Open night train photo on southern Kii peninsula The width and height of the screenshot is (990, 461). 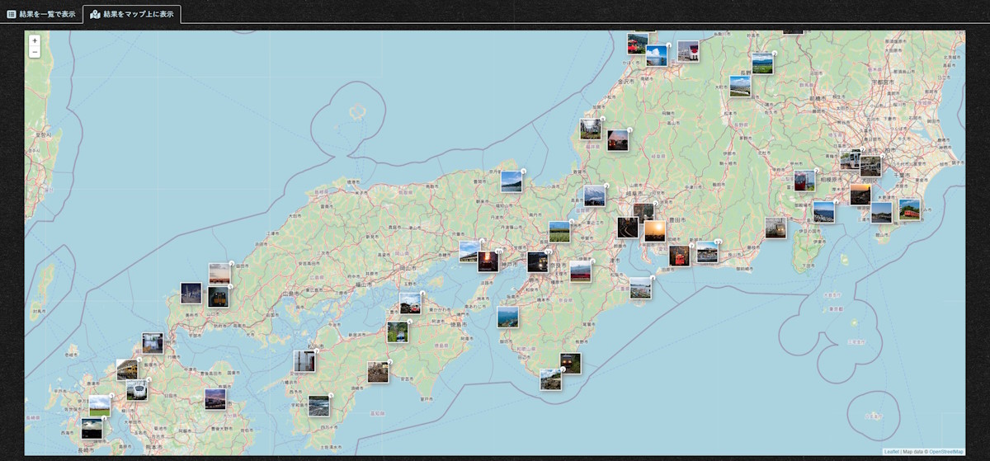pyautogui.click(x=570, y=364)
